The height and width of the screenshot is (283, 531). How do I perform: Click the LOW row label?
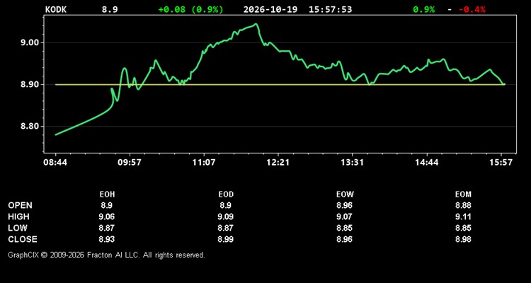point(18,228)
